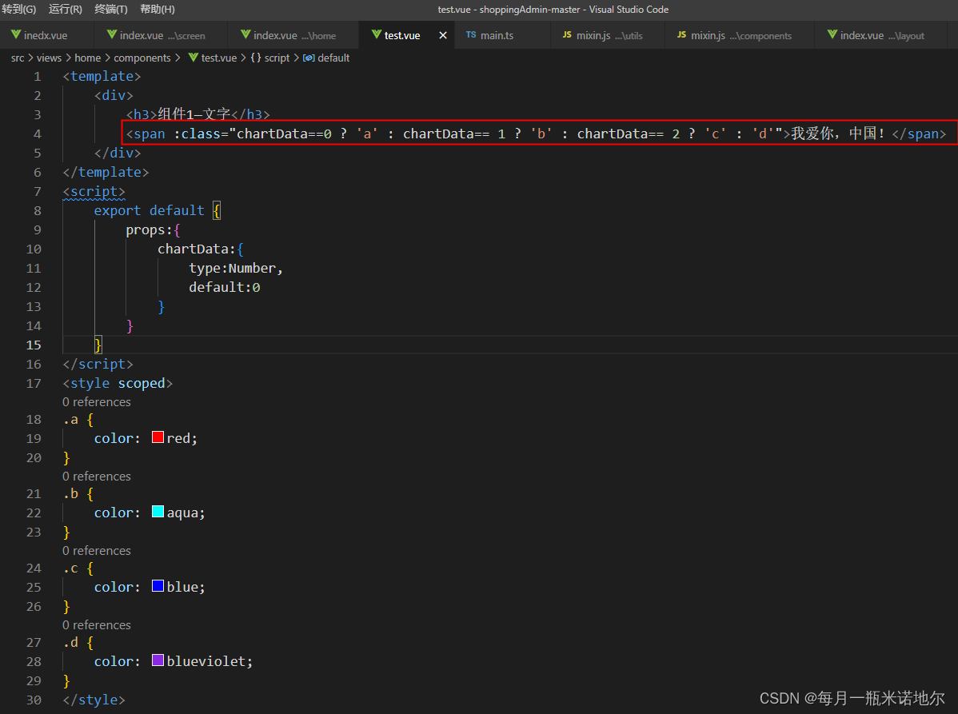This screenshot has width=958, height=714.
Task: Click the '.c {' selector line
Action: click(79, 568)
